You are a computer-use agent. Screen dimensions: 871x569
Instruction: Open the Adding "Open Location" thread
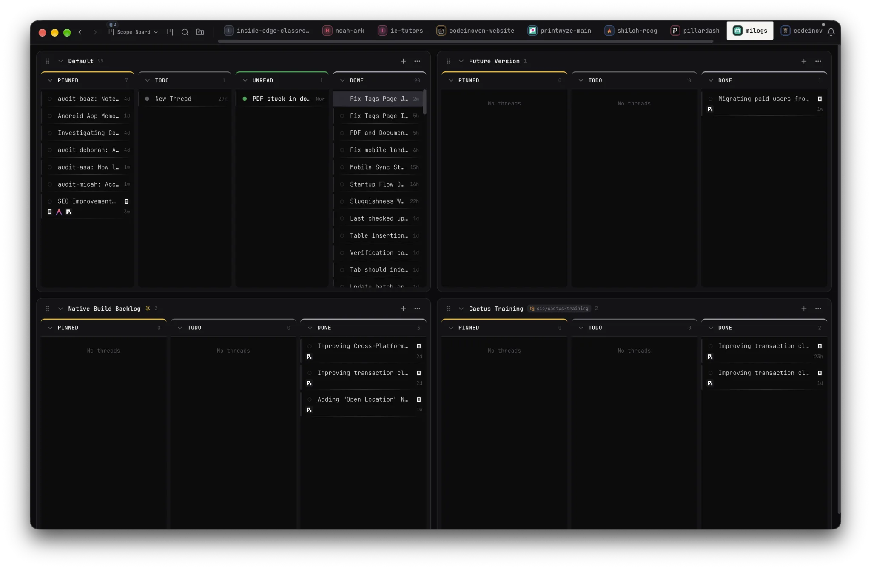pos(364,404)
